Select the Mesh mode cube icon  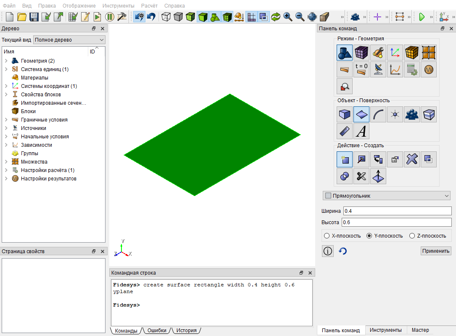click(x=361, y=53)
